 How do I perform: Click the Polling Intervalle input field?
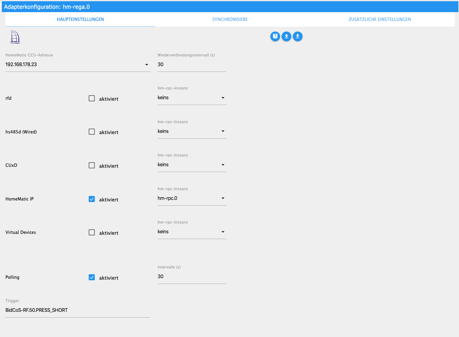pyautogui.click(x=192, y=277)
